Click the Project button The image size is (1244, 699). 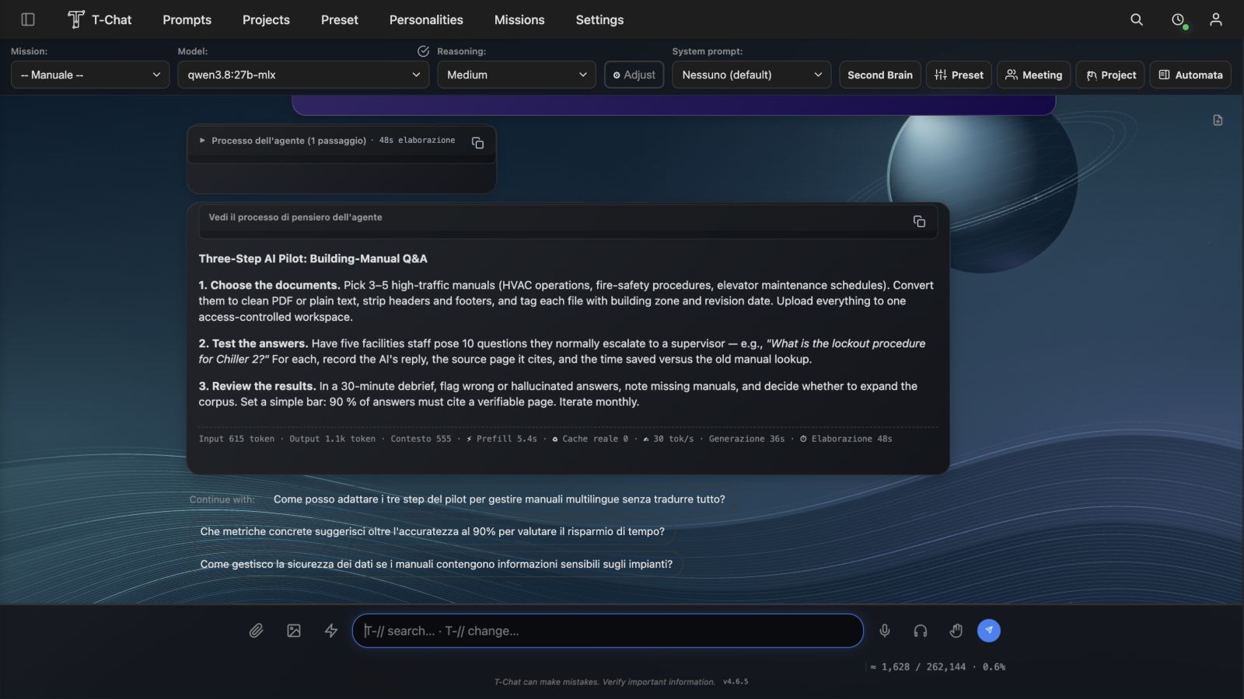pos(1110,75)
